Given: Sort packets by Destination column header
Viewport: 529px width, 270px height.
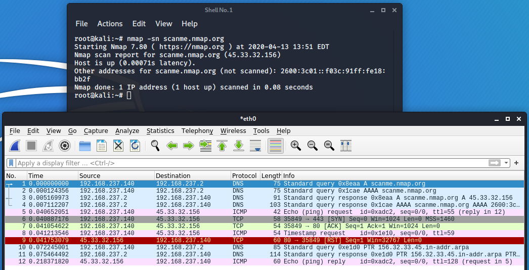Looking at the screenshot, I should 193,176.
